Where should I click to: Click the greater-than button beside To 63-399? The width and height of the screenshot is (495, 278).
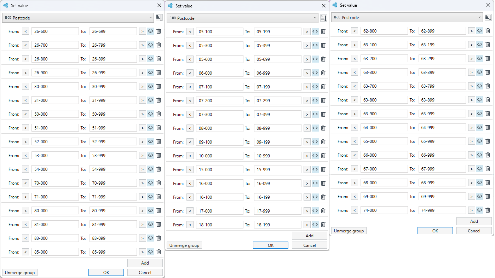(x=472, y=72)
